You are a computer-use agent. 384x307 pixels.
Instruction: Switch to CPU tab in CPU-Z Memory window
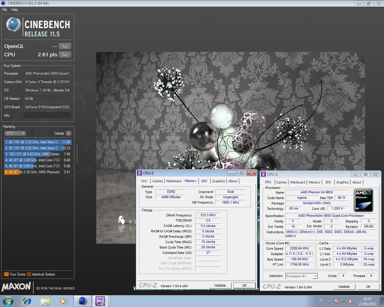(x=144, y=181)
